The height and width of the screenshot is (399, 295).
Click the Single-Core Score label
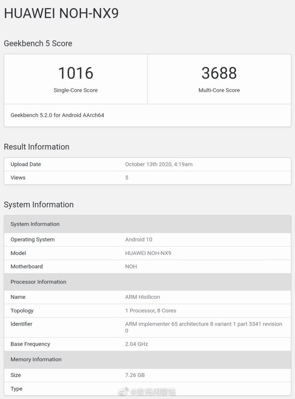point(75,90)
